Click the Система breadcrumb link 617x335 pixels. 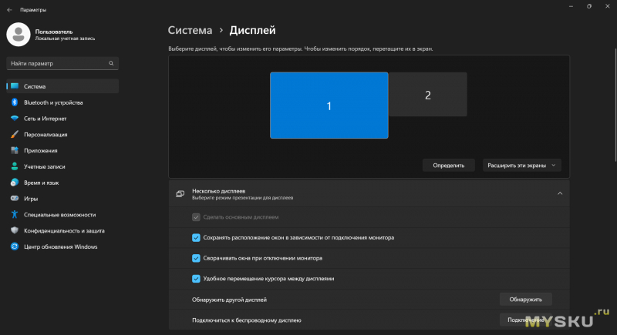190,30
